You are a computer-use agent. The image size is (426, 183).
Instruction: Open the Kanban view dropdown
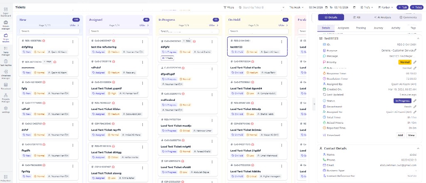point(385,7)
